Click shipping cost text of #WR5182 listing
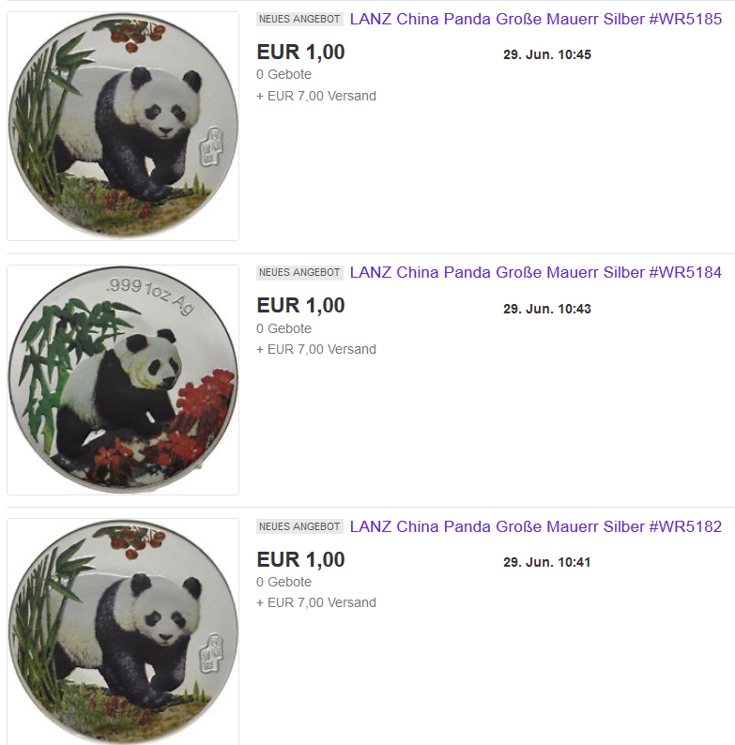Image resolution: width=735 pixels, height=745 pixels. [x=316, y=603]
